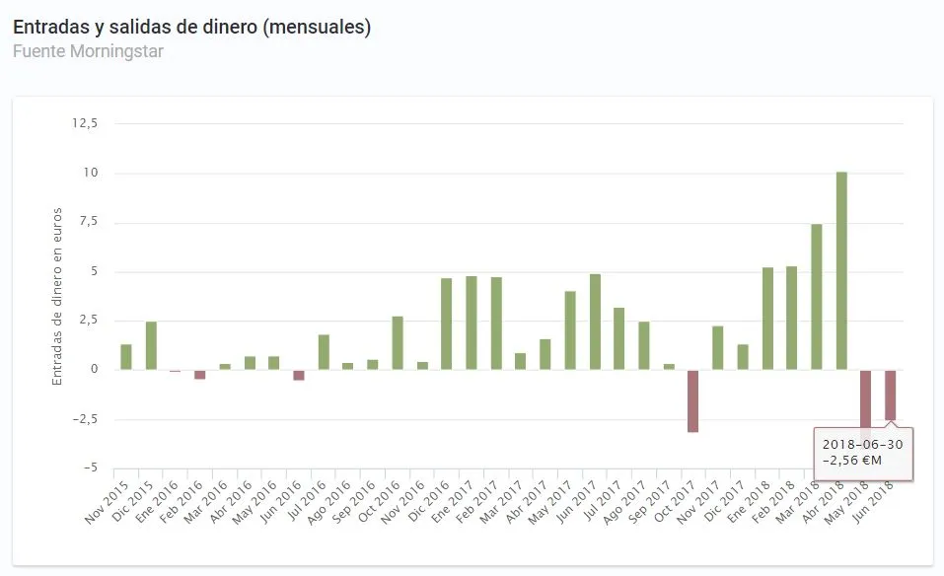
Task: Click the 'Jul 2016' x-axis label
Action: click(x=310, y=499)
